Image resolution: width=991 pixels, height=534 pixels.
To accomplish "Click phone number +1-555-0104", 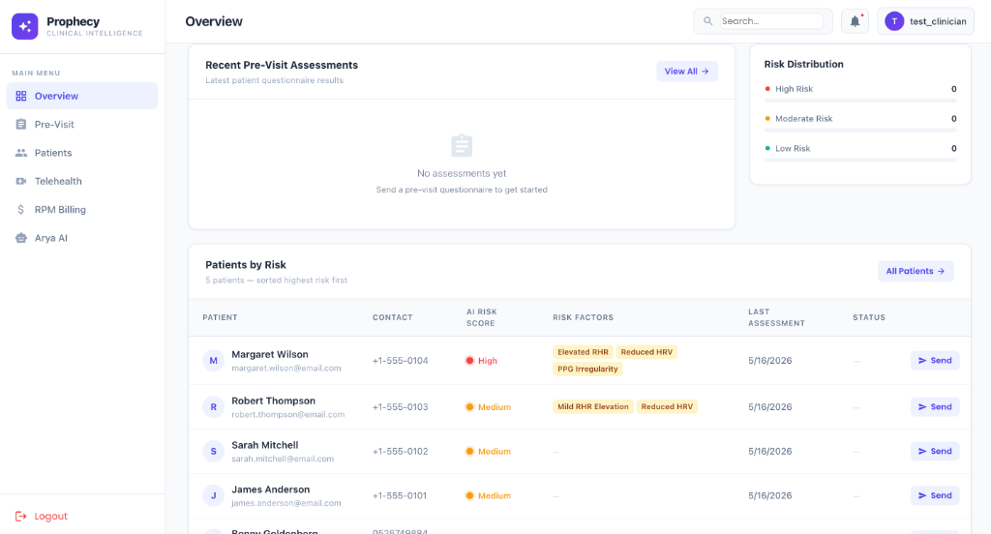I will (400, 361).
